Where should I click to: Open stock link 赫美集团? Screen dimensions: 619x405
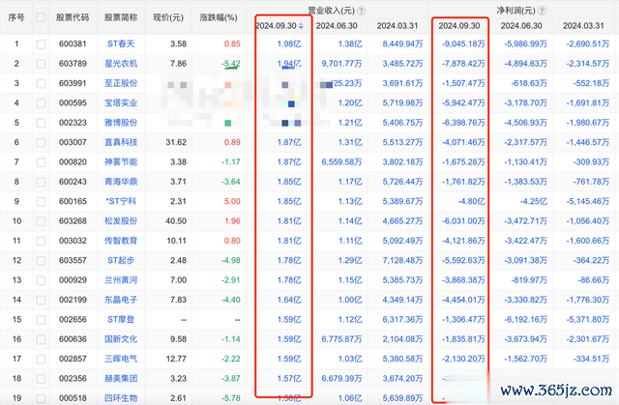pyautogui.click(x=121, y=379)
